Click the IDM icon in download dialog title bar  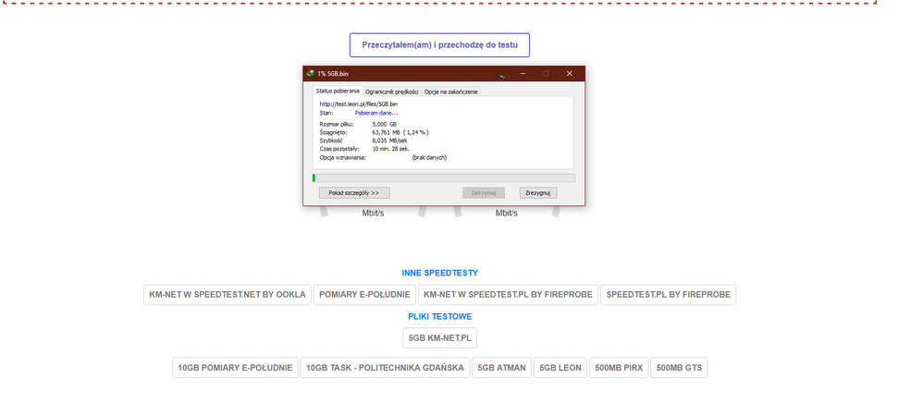[311, 74]
